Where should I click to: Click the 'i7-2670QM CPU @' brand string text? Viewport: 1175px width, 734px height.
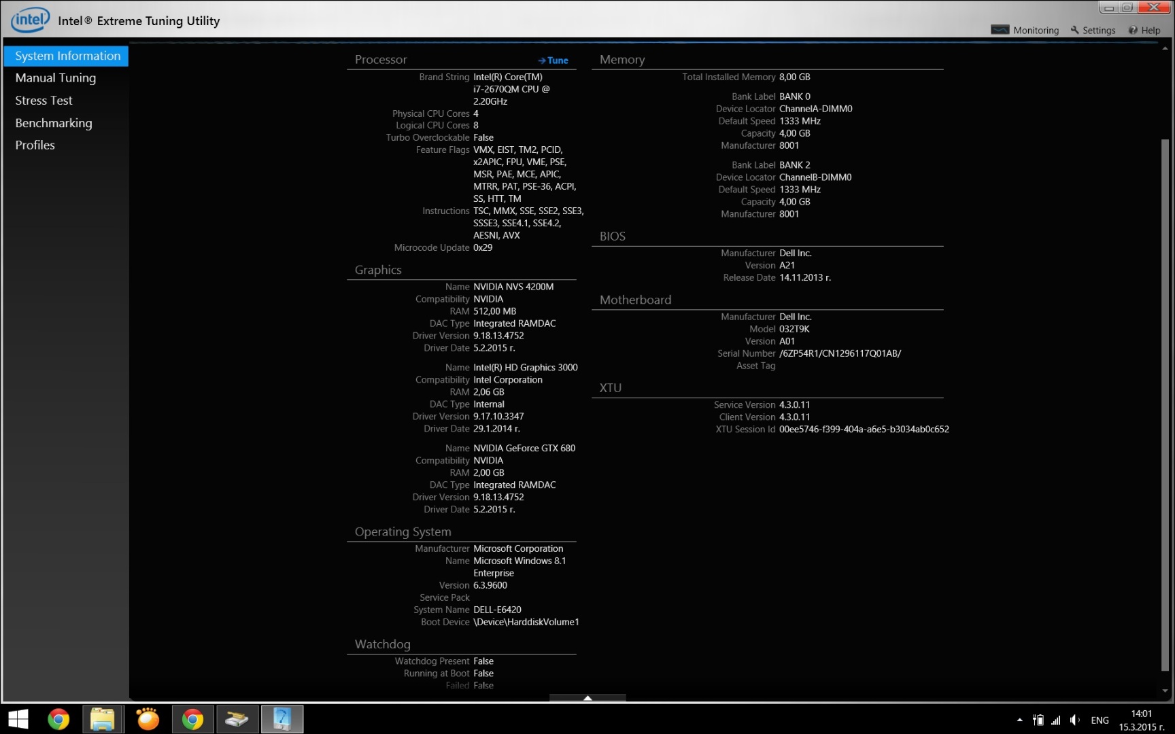[x=511, y=89]
